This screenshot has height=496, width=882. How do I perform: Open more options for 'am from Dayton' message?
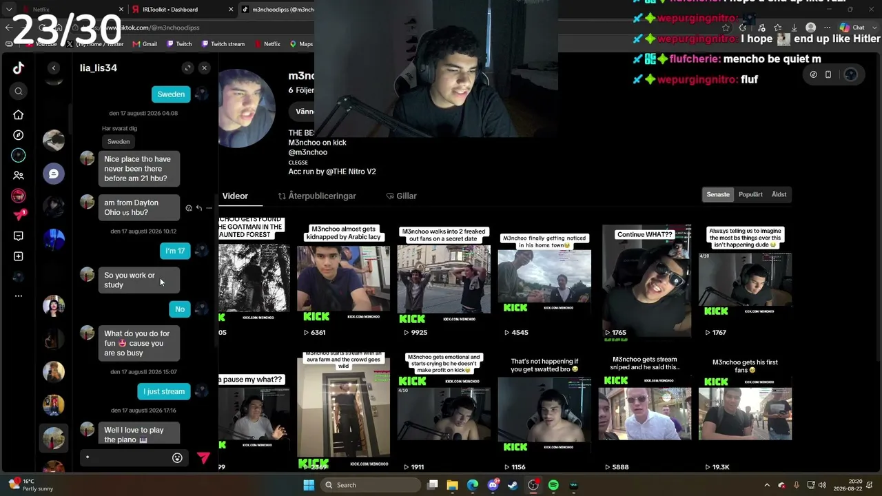click(x=209, y=208)
